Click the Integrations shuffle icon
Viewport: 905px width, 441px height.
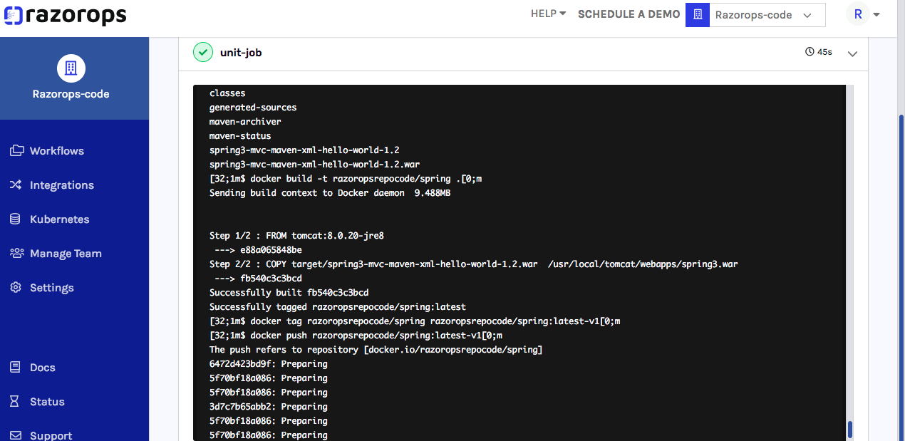pos(16,185)
